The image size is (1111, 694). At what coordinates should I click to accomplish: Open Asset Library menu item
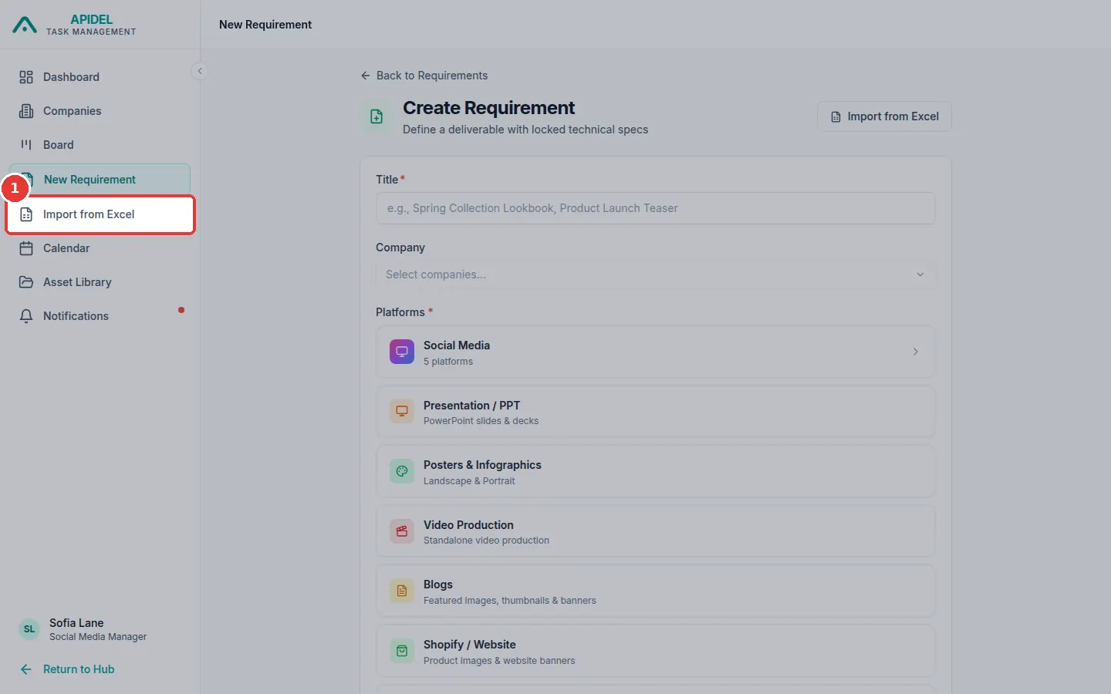pos(100,282)
